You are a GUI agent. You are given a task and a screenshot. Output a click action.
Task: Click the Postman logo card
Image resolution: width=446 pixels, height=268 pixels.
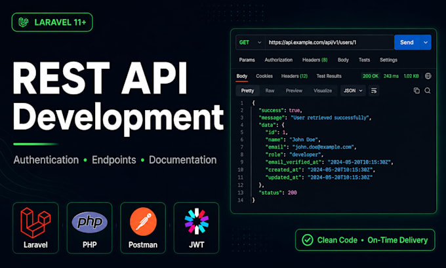coord(143,227)
